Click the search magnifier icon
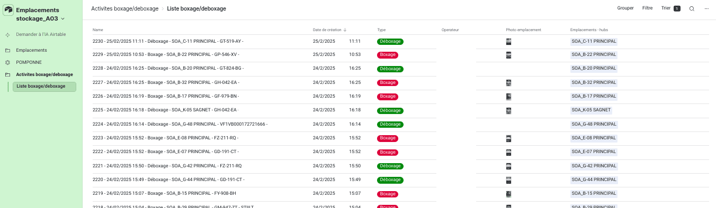The image size is (716, 208). [x=692, y=8]
